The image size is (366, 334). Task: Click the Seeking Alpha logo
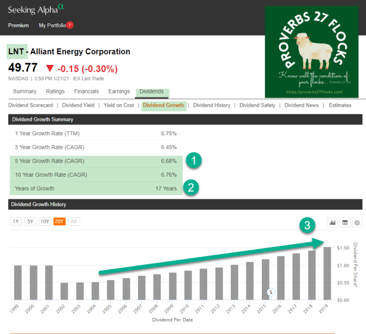click(36, 8)
